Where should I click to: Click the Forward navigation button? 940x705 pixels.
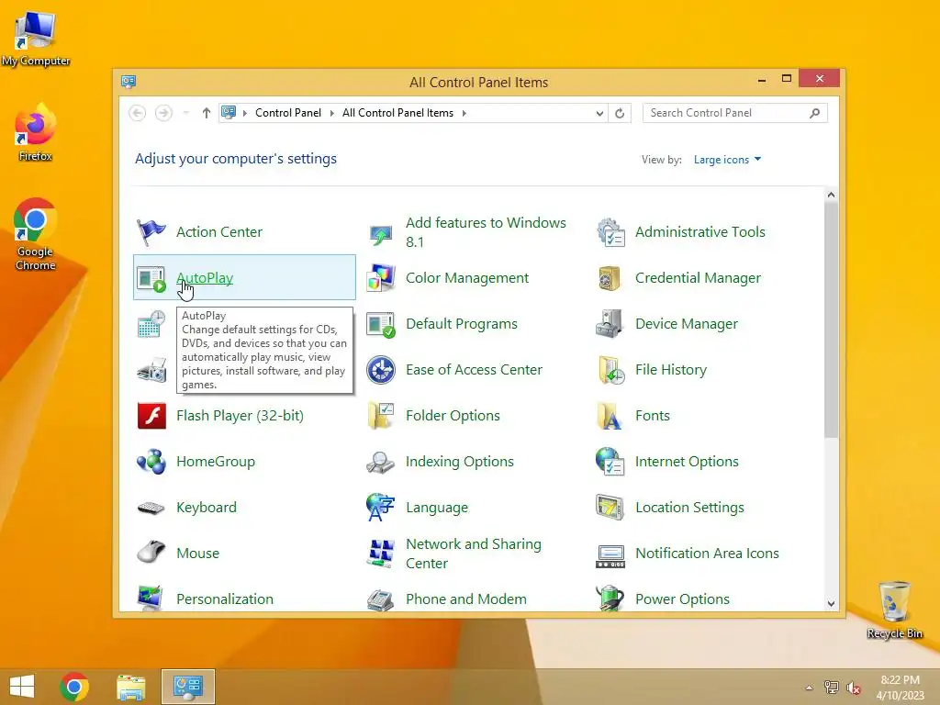coord(163,113)
